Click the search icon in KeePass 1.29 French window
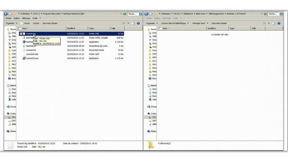Screen dimensions: 288x162 point(281,14)
